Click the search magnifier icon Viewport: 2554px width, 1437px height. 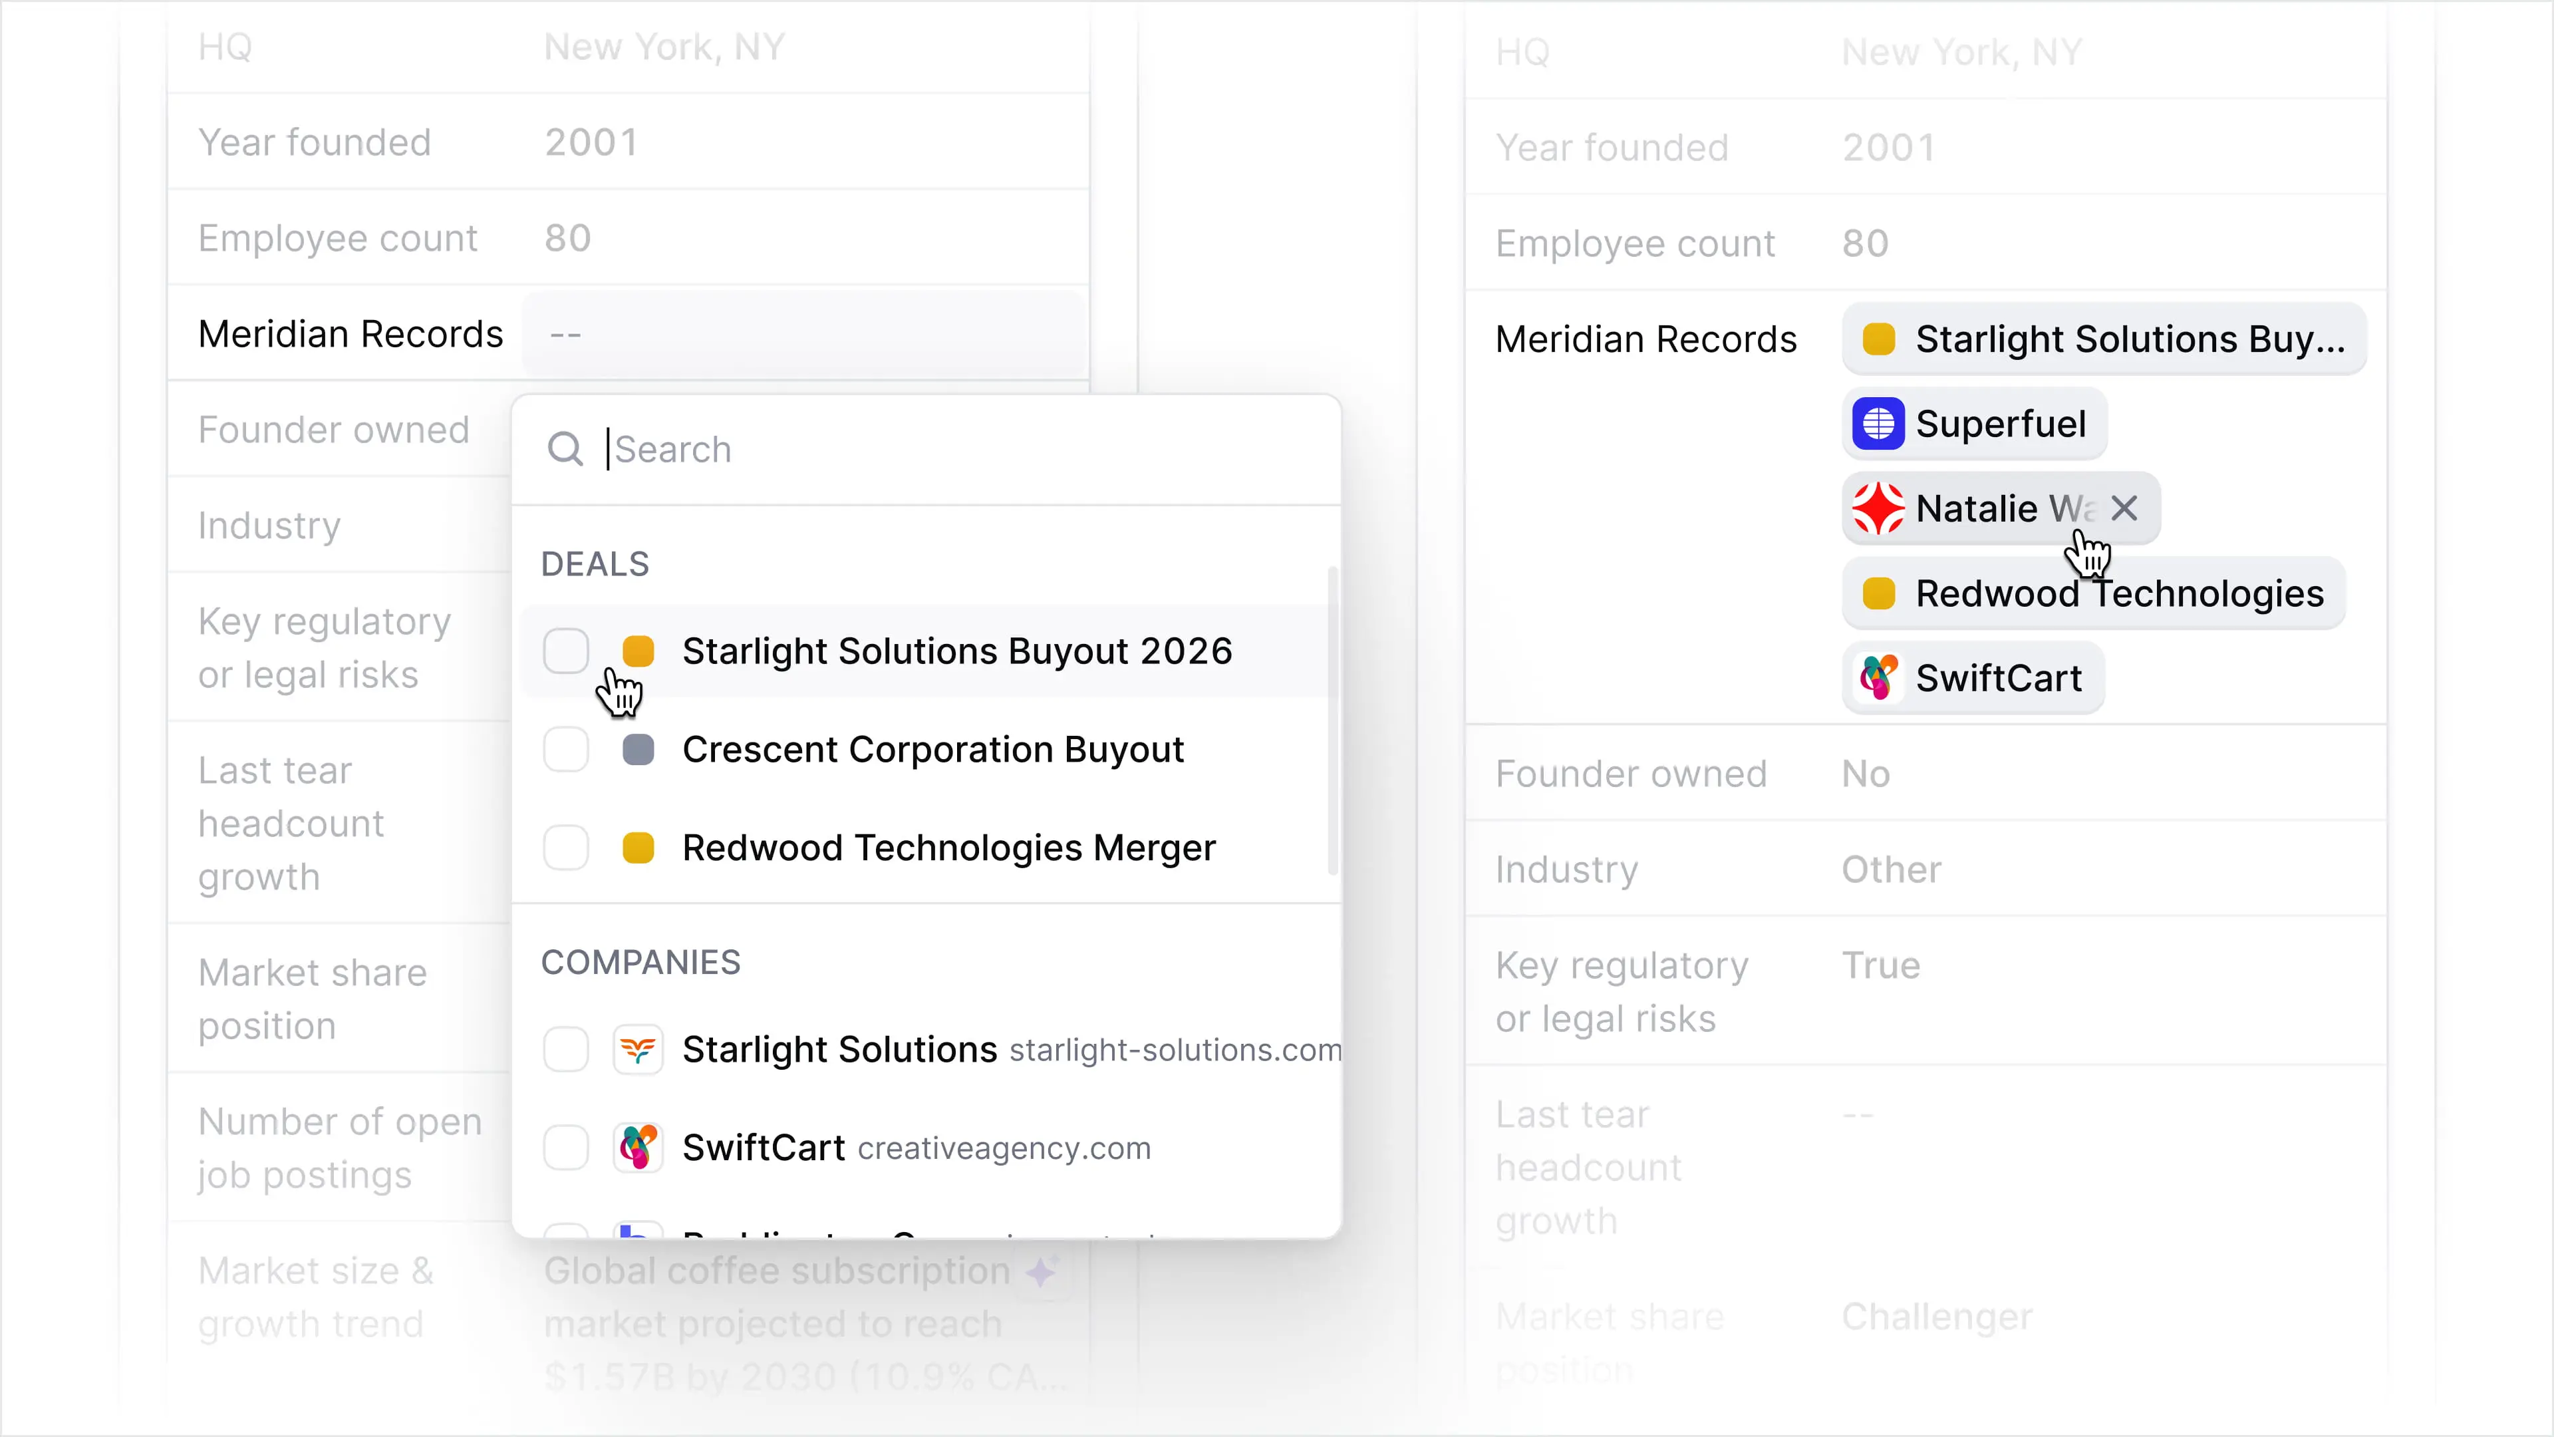coord(565,449)
